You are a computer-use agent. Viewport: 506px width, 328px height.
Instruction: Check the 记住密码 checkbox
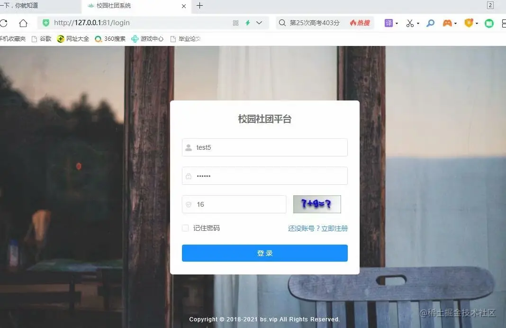click(185, 228)
